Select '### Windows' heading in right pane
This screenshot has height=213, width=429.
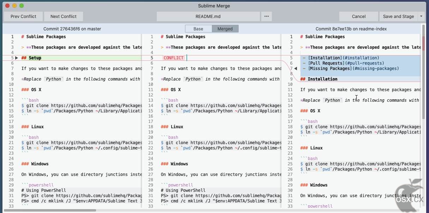[314, 185]
